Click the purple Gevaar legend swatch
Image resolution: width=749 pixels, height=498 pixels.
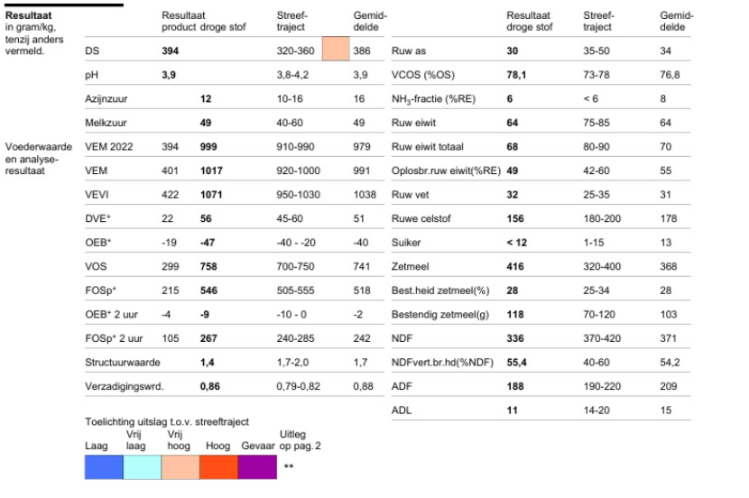[x=257, y=467]
